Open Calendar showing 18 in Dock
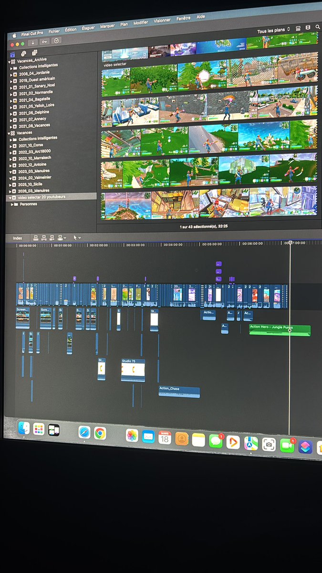The height and width of the screenshot is (573, 322). pyautogui.click(x=165, y=438)
